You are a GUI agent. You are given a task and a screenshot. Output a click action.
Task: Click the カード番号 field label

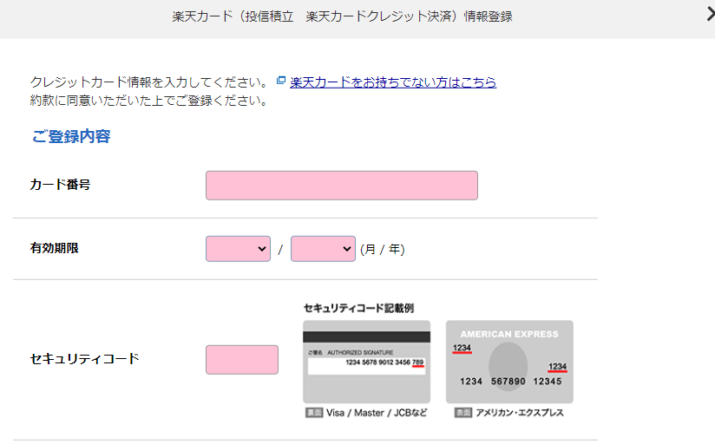click(x=60, y=185)
